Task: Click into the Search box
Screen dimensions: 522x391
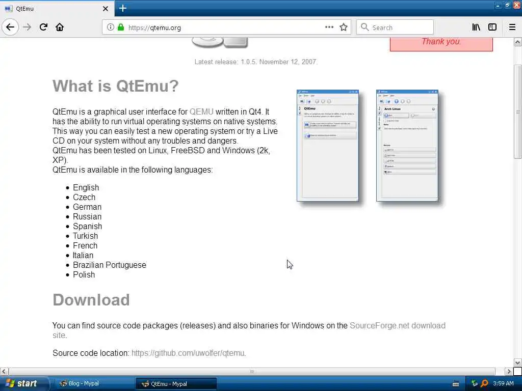Action: coord(395,27)
